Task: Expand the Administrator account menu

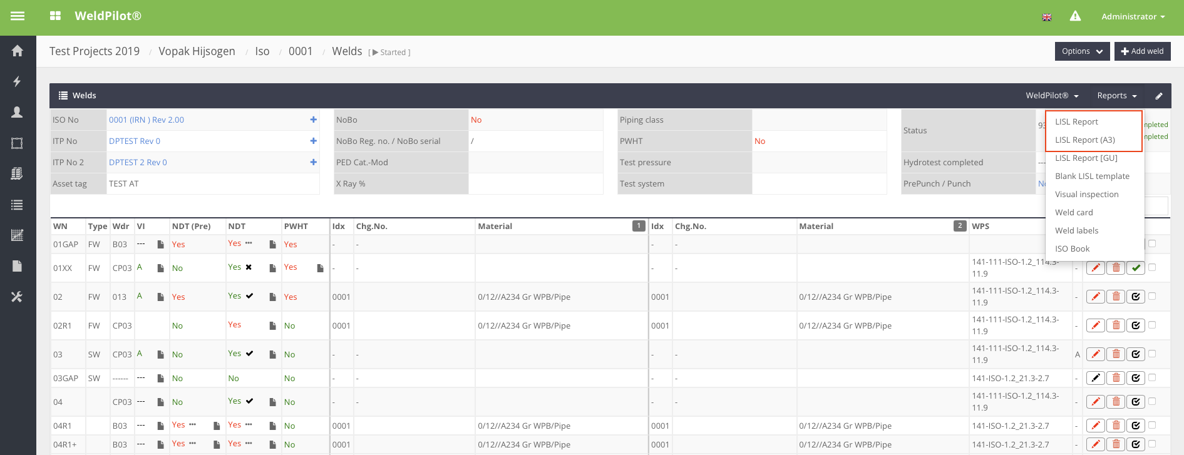Action: click(1133, 17)
